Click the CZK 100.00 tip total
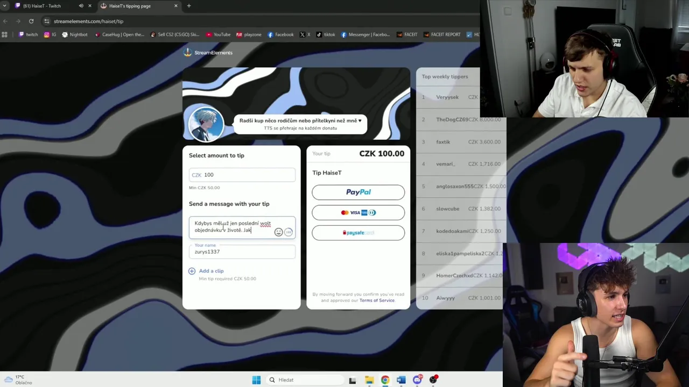Image resolution: width=689 pixels, height=387 pixels. coord(382,154)
